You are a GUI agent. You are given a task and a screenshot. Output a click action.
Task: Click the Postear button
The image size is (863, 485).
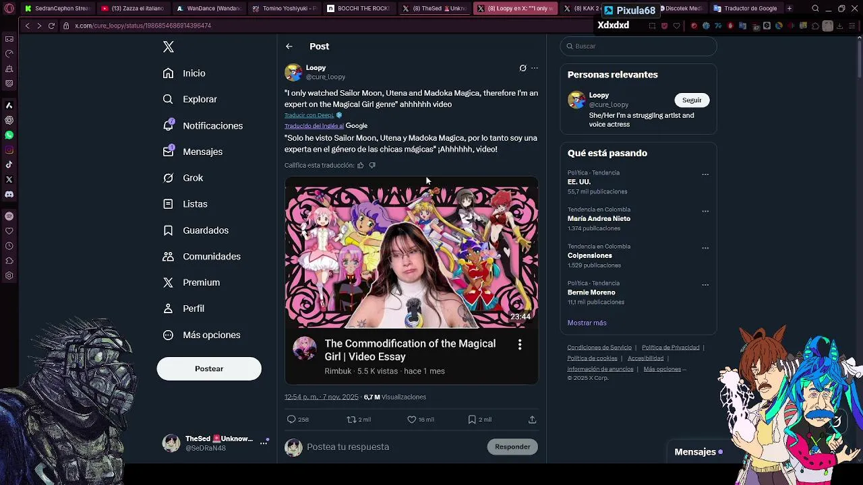(x=209, y=368)
